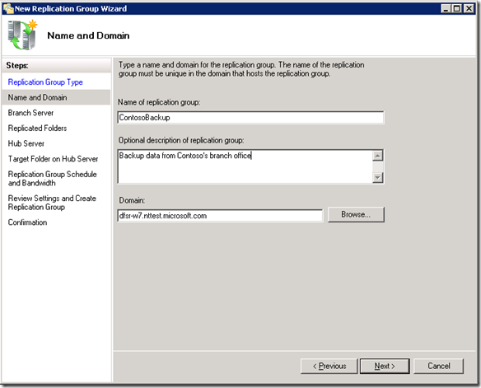
Task: Click the wizard title bar icon
Action: point(8,8)
